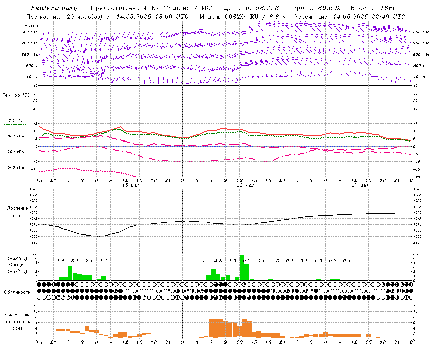Image resolution: width=431 pixels, height=345 pixels.
Task: Click the 2.1 precipitation total value
Action: [89, 261]
